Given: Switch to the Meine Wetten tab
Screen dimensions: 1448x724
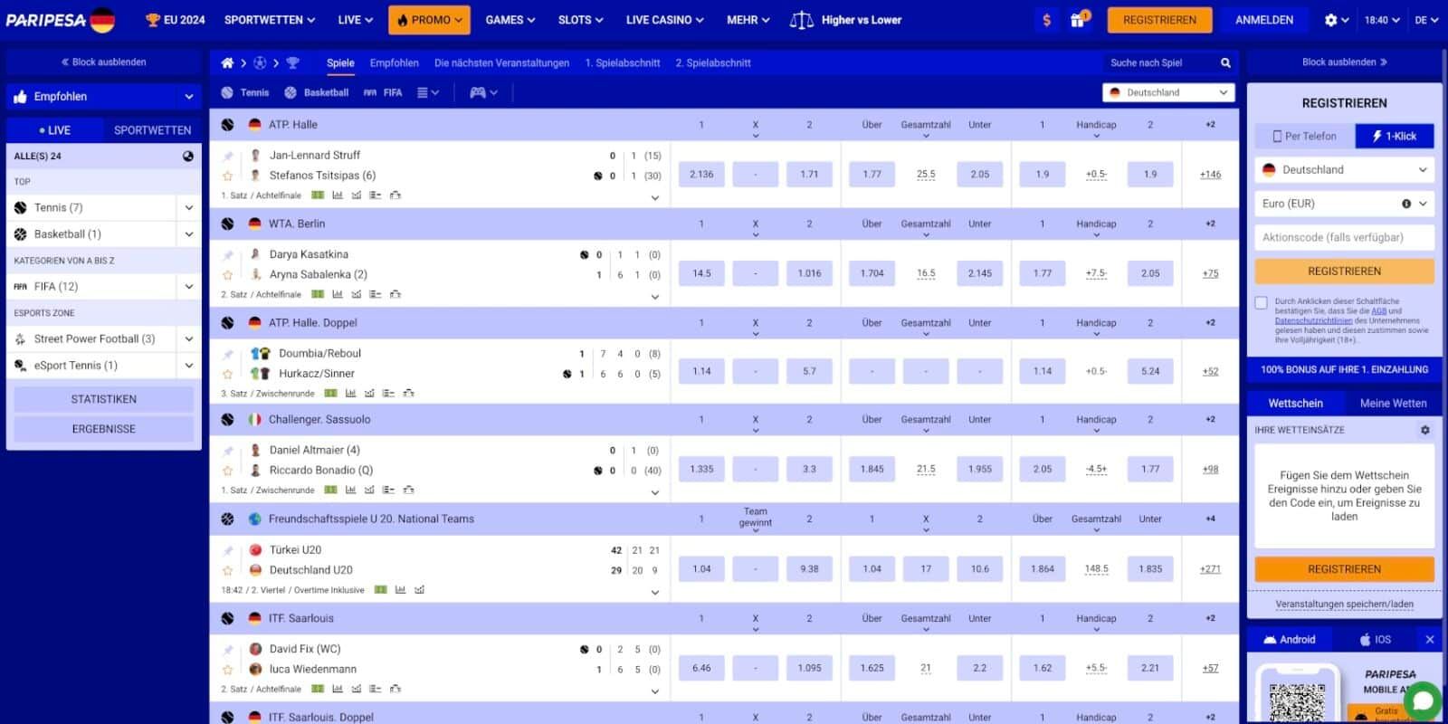Looking at the screenshot, I should point(1392,404).
